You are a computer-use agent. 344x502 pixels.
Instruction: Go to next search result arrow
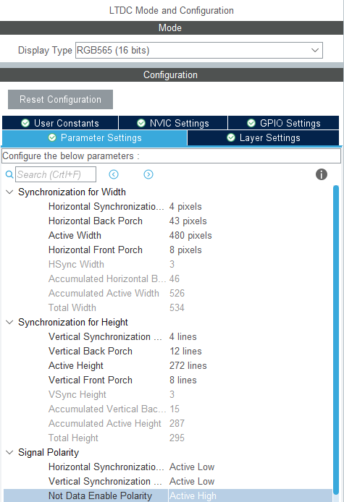(148, 174)
